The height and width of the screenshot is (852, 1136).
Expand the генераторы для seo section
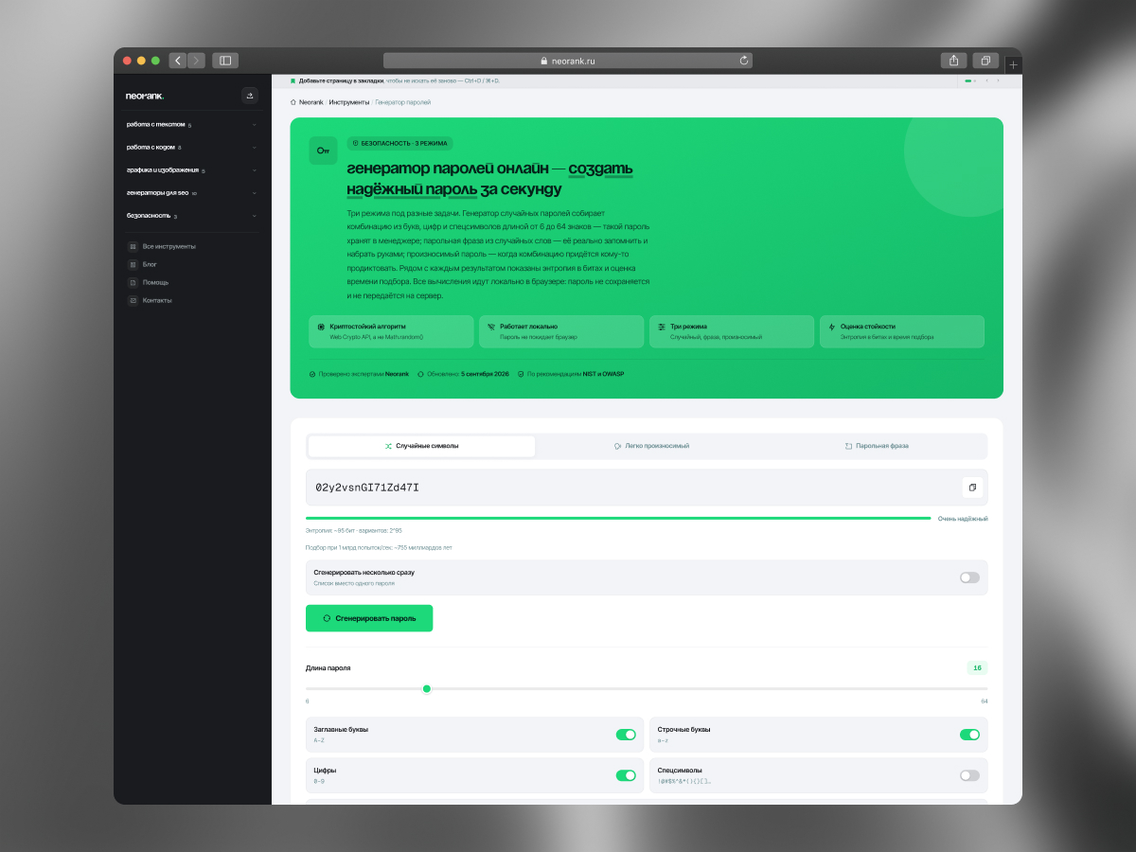pos(192,192)
